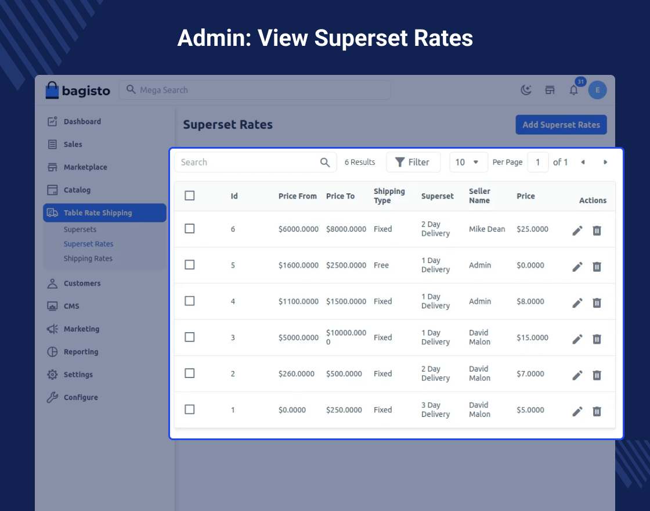Toggle dark mode moon icon
650x511 pixels.
point(526,90)
